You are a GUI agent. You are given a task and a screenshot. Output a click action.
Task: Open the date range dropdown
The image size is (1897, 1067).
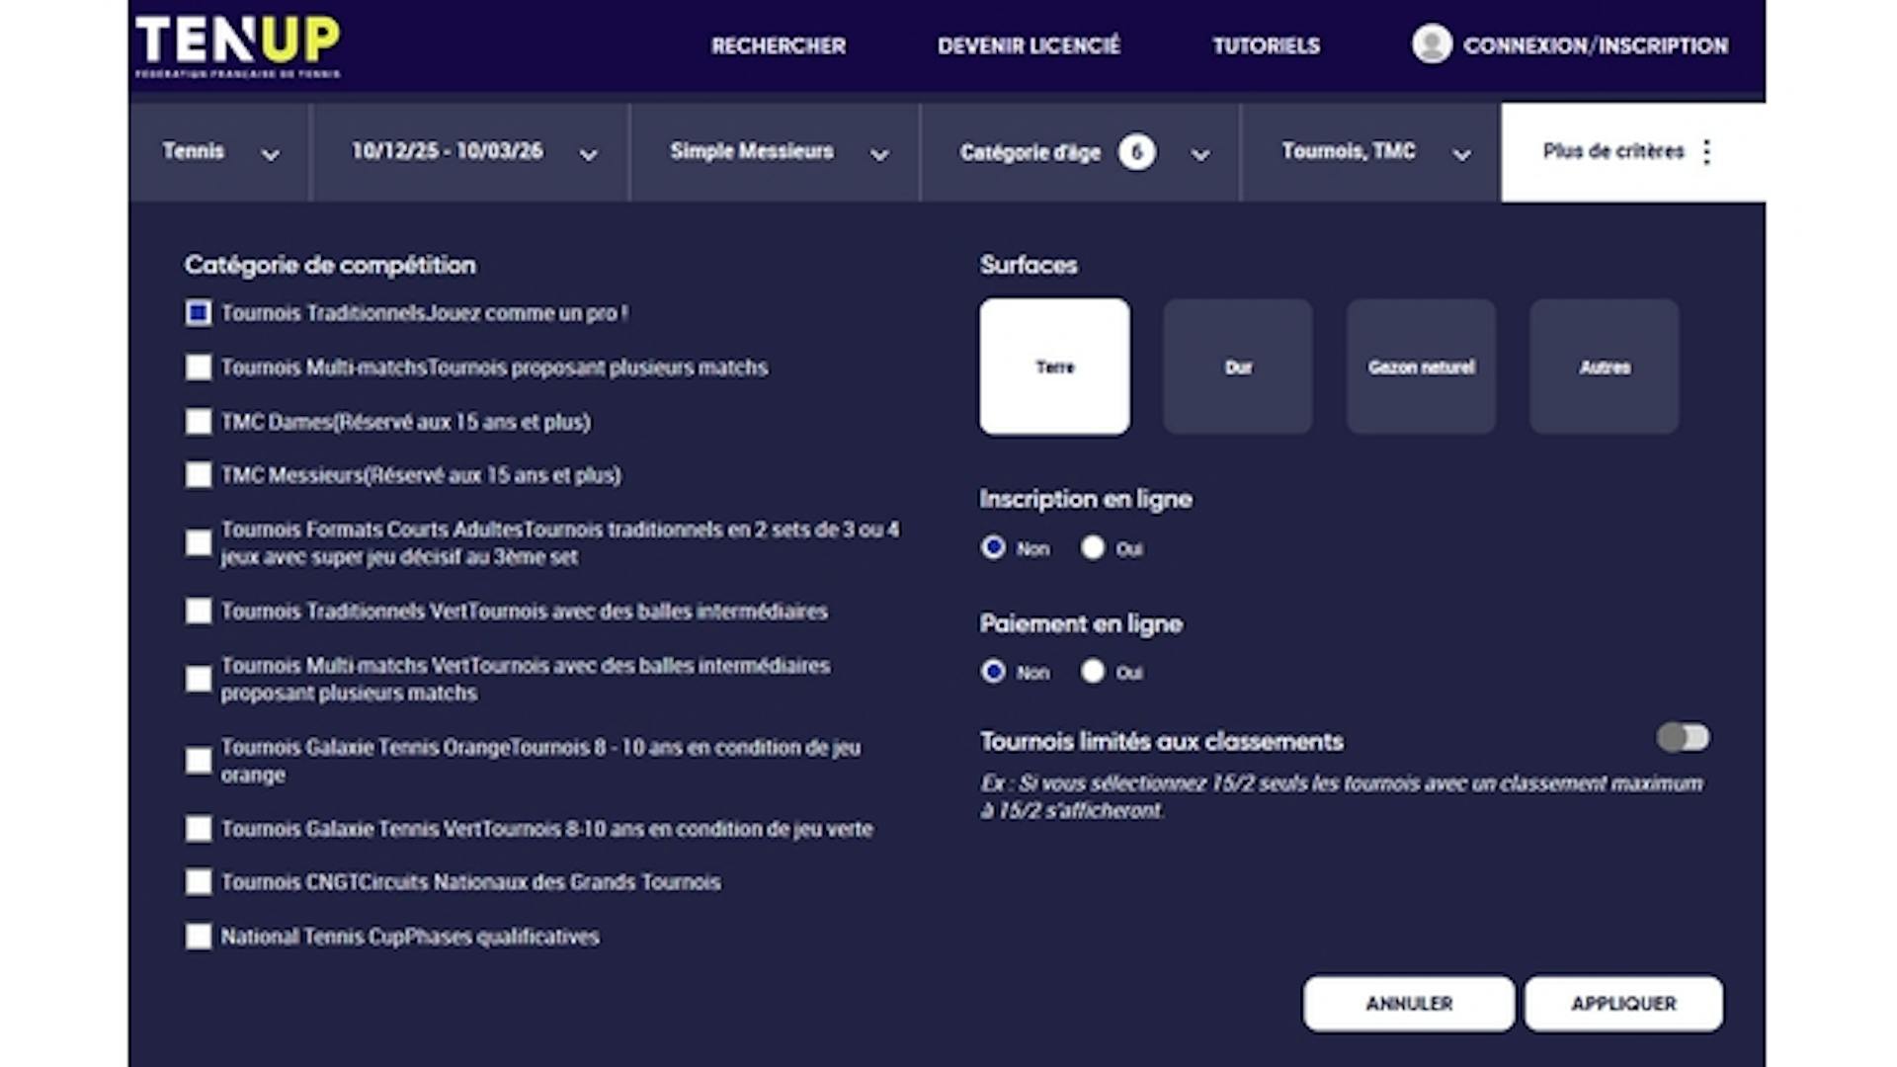[472, 152]
